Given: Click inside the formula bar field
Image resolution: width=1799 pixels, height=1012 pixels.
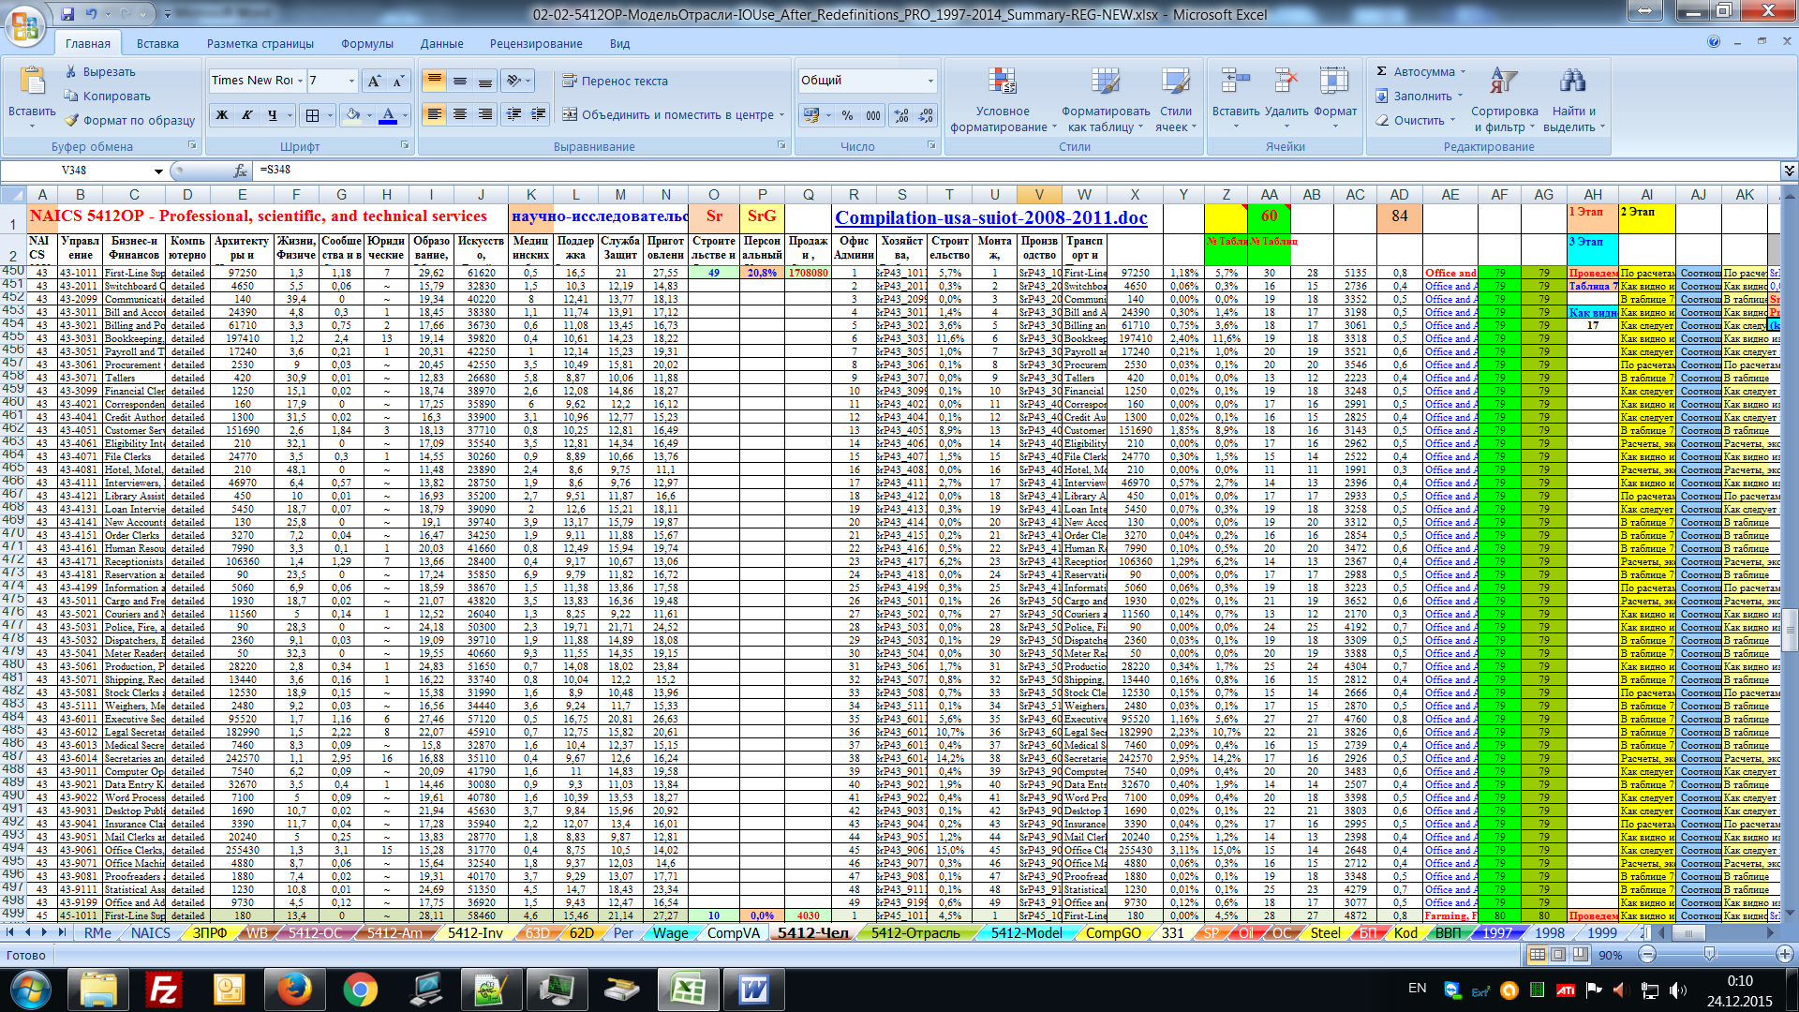Looking at the screenshot, I should click(x=937, y=171).
